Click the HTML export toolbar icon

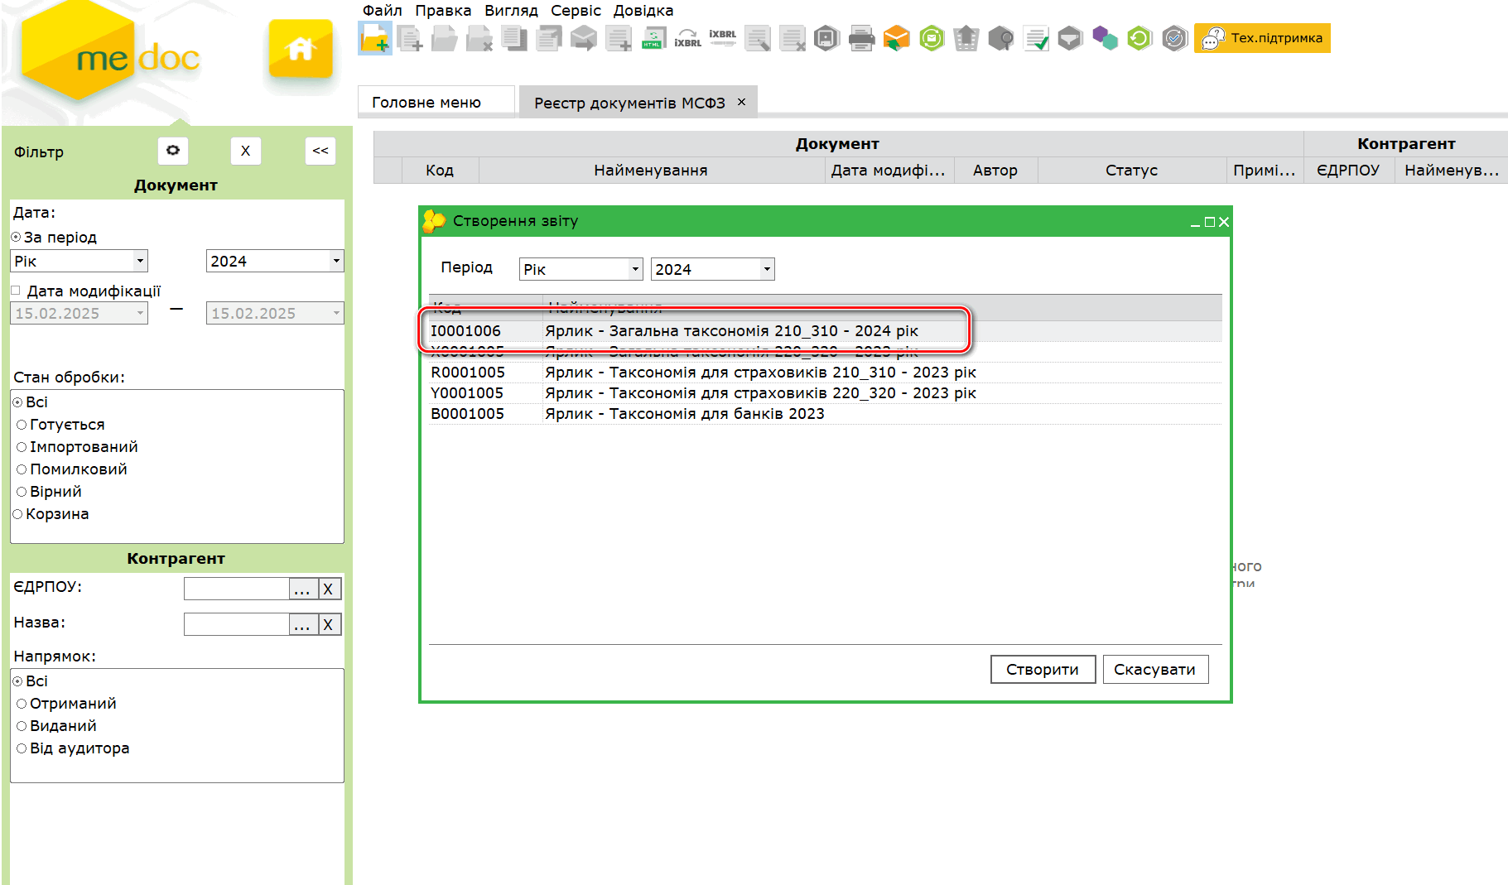click(x=653, y=38)
